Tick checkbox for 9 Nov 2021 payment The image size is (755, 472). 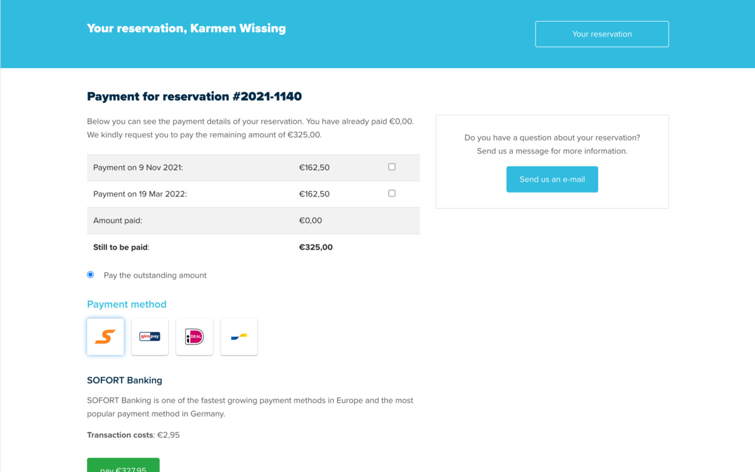point(392,167)
